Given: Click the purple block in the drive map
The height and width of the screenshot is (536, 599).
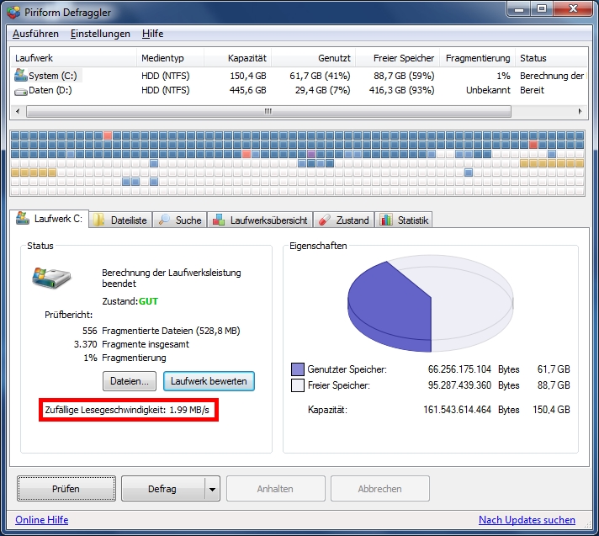Looking at the screenshot, I should point(311,154).
